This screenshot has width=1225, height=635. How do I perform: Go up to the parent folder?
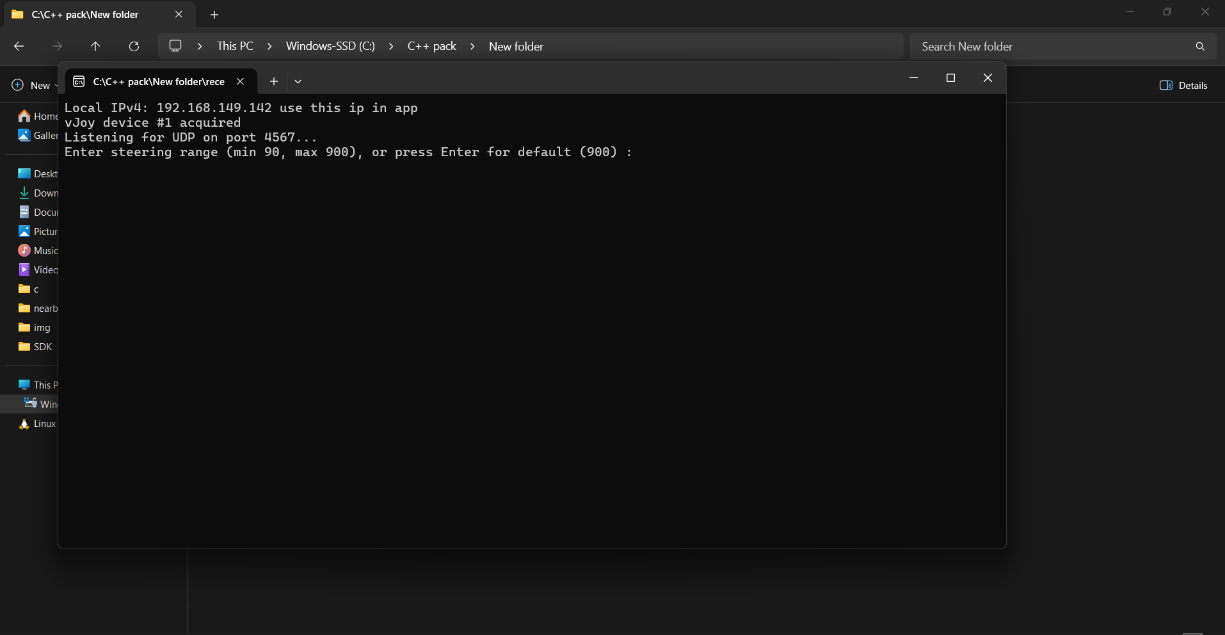[x=95, y=45]
